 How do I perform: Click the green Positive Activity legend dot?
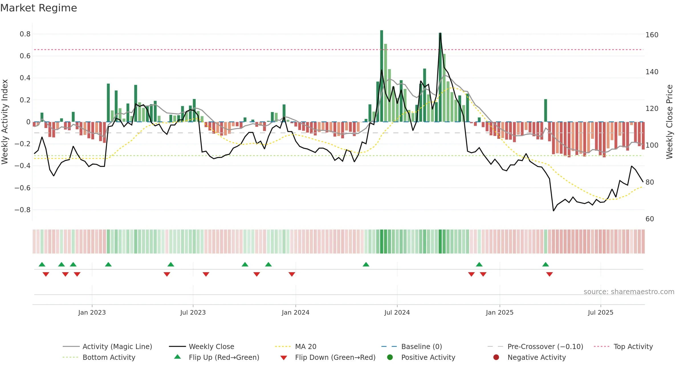tap(390, 357)
